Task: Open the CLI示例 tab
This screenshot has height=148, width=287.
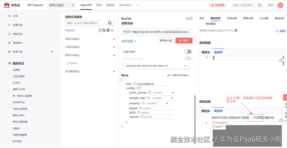Action: (x=264, y=18)
